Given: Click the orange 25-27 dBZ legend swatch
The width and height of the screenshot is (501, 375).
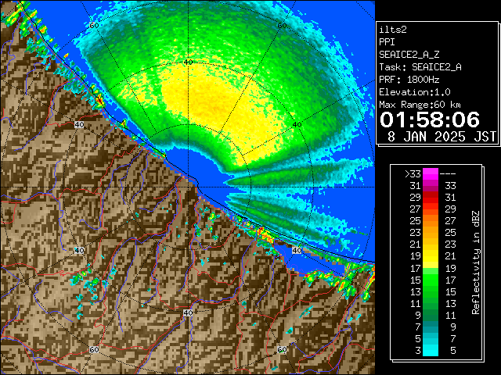Looking at the screenshot, I should point(431,220).
